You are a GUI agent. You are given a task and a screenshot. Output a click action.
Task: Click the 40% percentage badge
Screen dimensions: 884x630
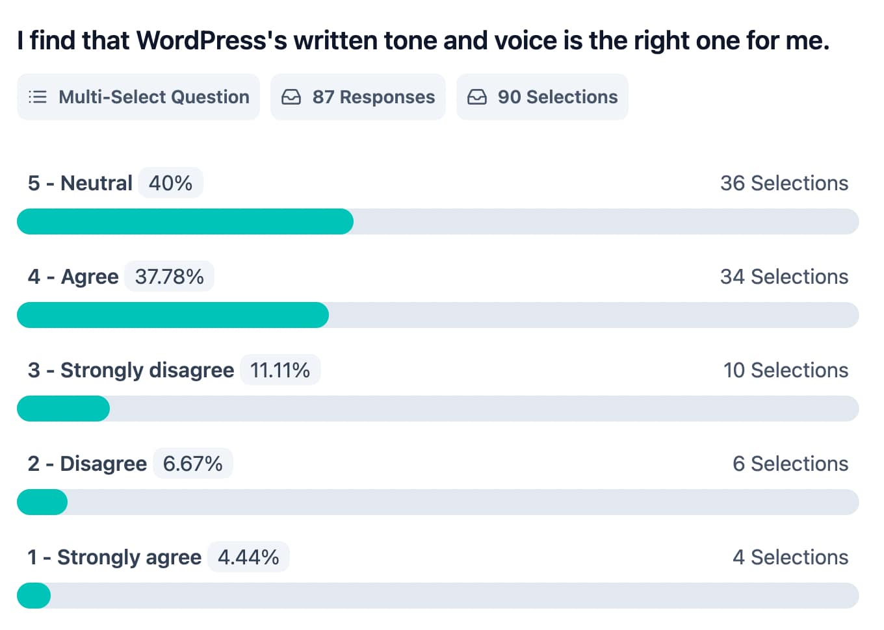click(x=170, y=183)
